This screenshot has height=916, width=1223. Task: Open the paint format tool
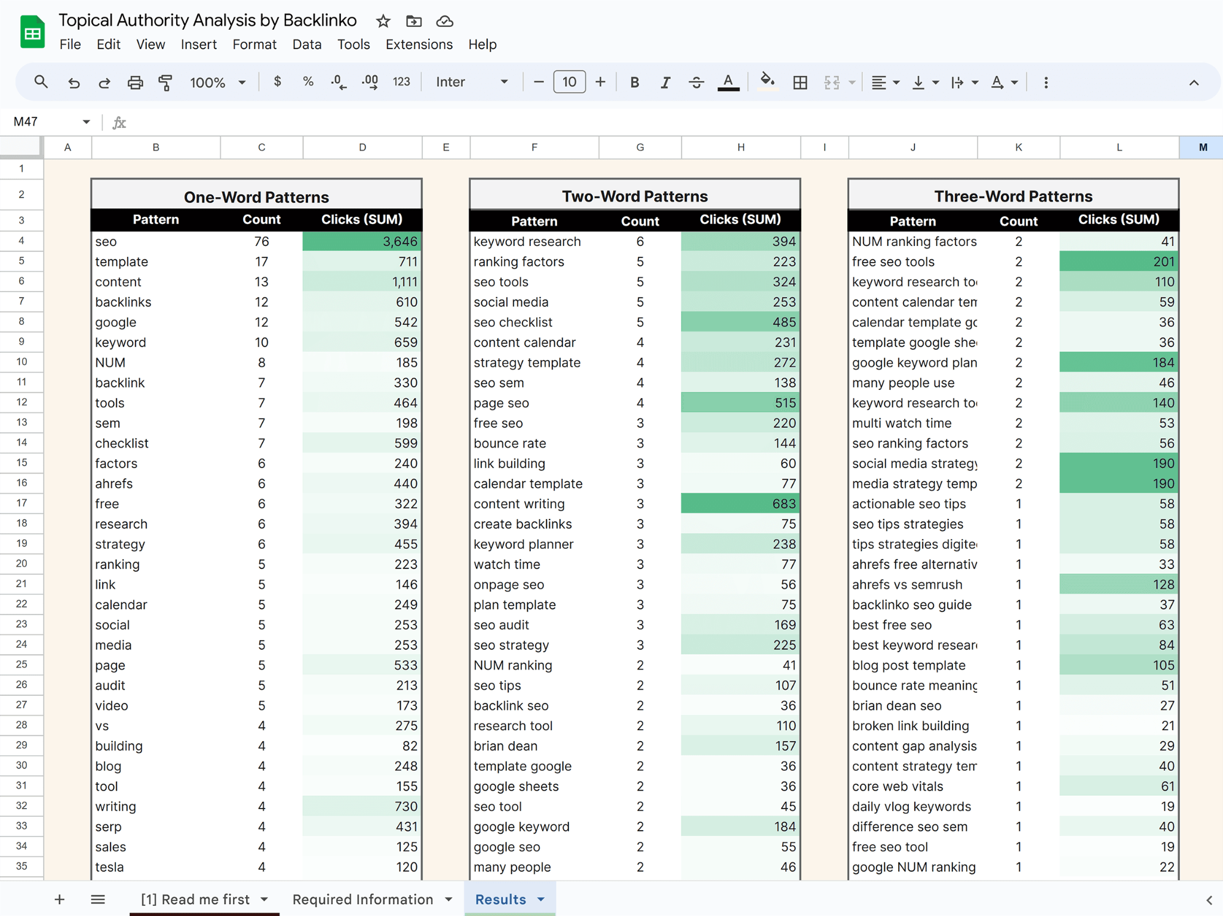click(165, 82)
